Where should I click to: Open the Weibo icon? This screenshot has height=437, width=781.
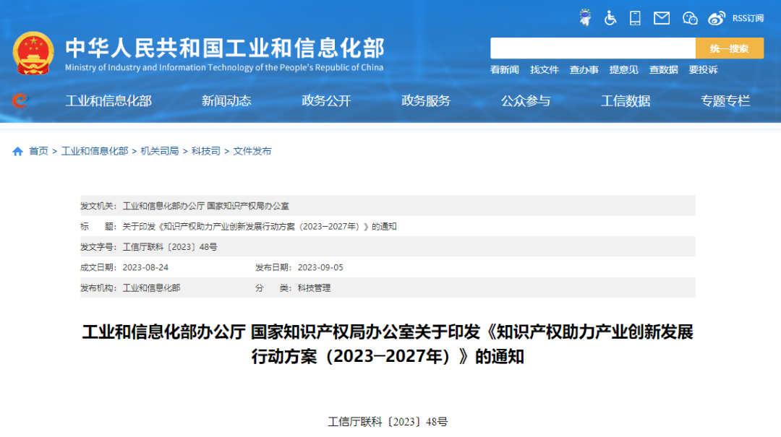click(x=717, y=18)
